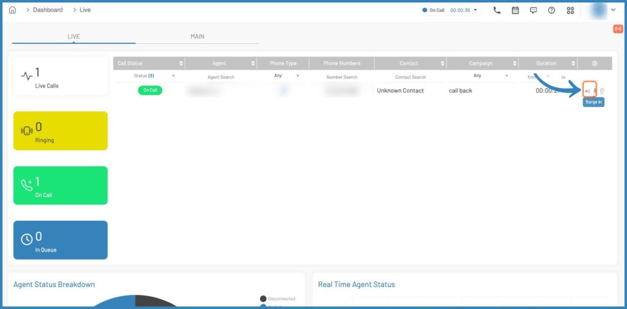Click speaker icon in call back row
627x309 pixels.
click(587, 91)
